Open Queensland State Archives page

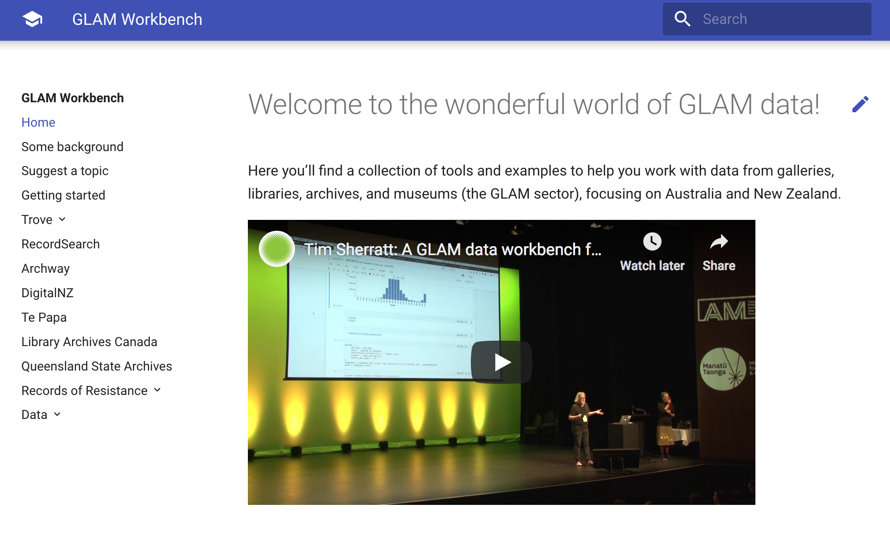(x=97, y=366)
